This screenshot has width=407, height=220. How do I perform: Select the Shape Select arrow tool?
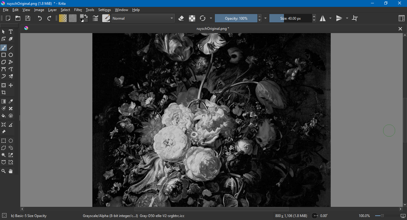[4, 32]
